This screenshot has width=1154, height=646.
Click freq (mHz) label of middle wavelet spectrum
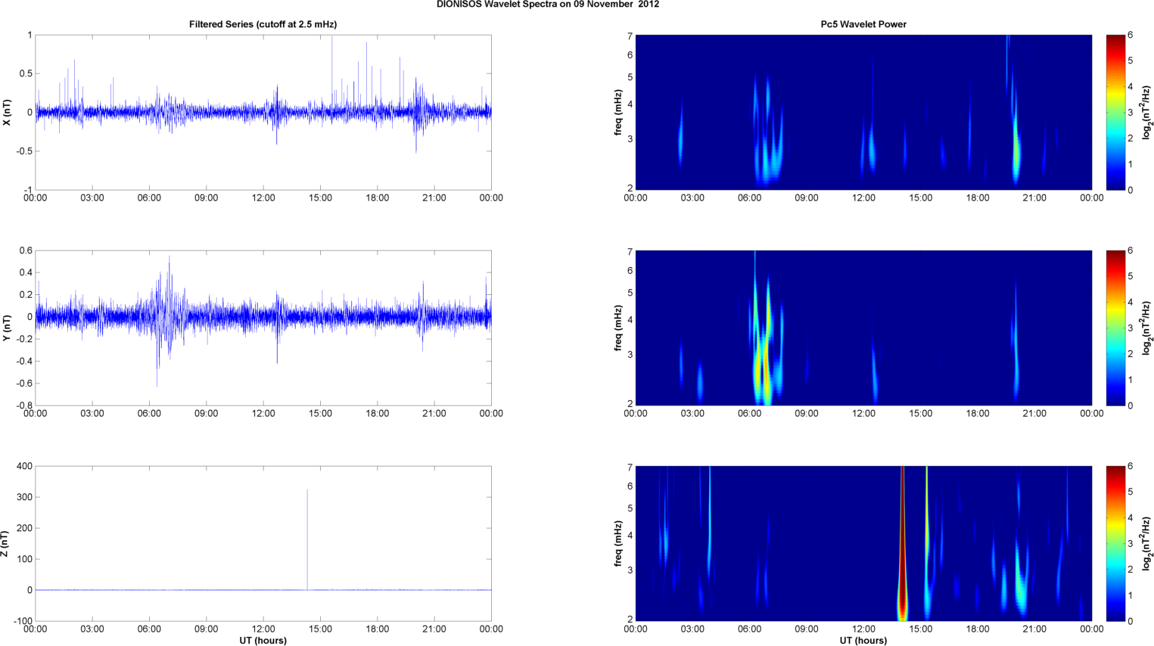tap(618, 328)
